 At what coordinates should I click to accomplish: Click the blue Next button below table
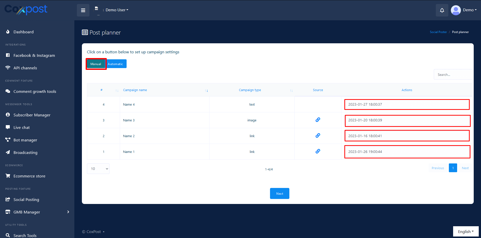[x=280, y=193]
